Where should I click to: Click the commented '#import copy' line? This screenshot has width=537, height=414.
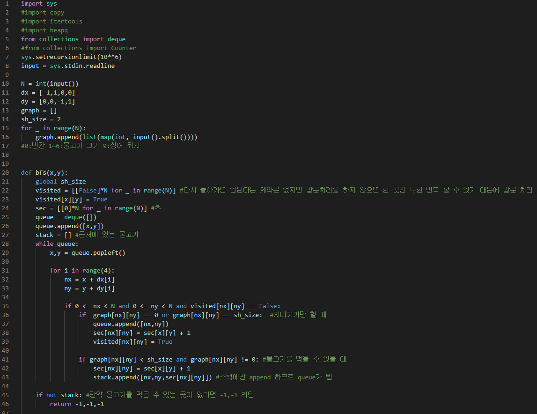(43, 12)
